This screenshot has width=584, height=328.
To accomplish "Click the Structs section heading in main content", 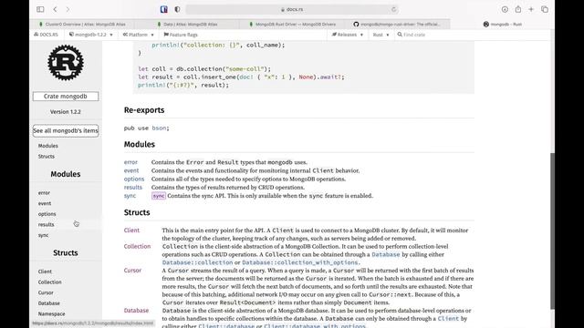I will pos(137,212).
